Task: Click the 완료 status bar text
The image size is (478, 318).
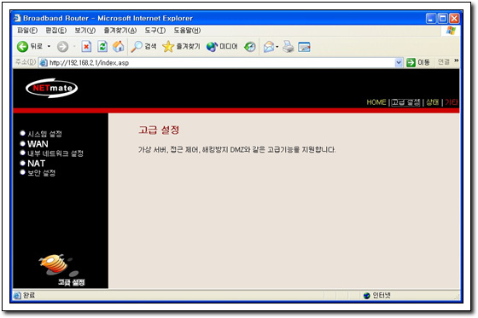Action: pos(29,295)
